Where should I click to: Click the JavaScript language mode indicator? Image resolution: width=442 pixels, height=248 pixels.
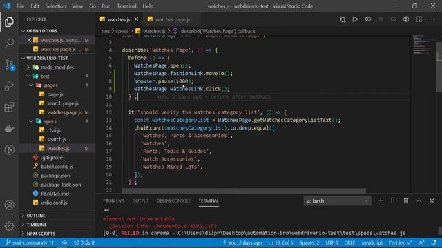[x=372, y=242]
